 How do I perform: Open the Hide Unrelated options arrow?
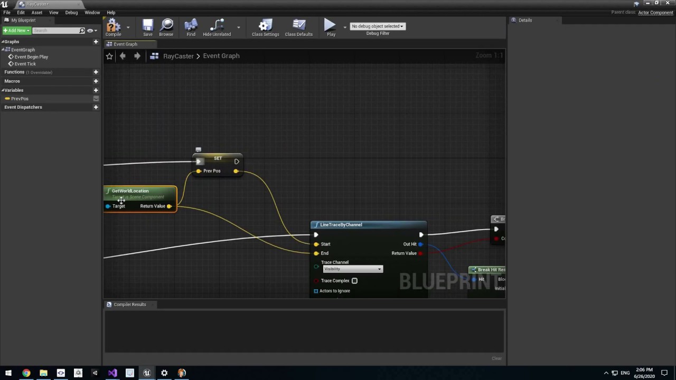point(239,27)
